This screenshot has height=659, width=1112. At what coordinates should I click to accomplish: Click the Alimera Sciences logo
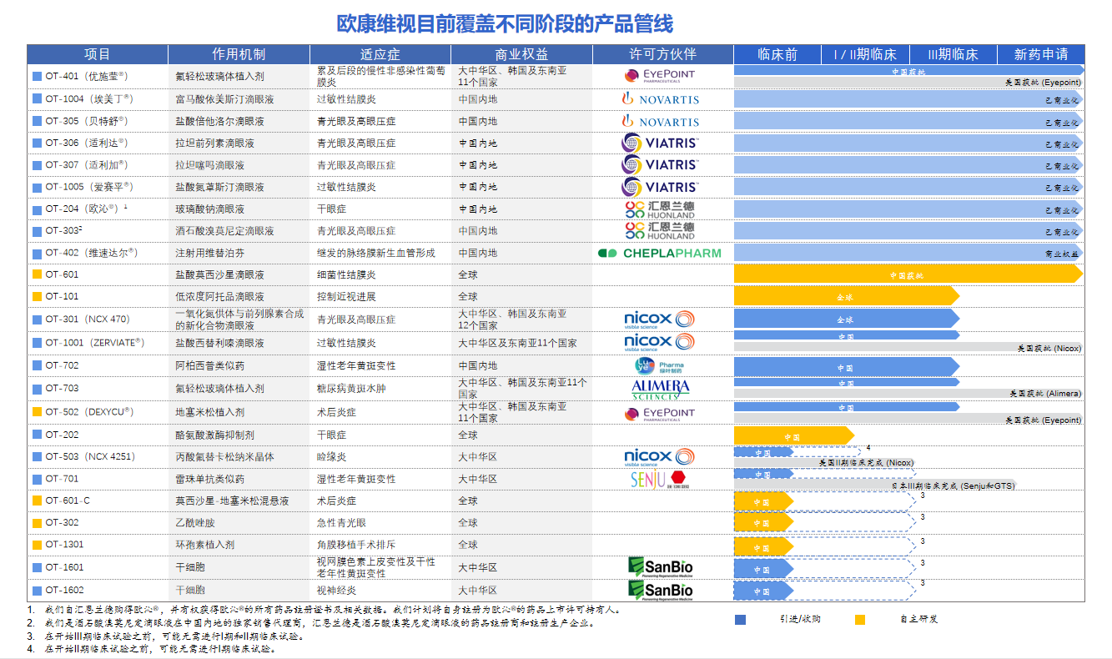(660, 389)
